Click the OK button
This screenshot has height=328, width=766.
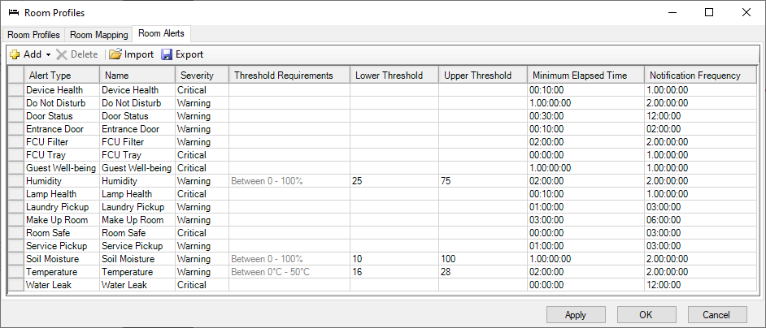[646, 315]
